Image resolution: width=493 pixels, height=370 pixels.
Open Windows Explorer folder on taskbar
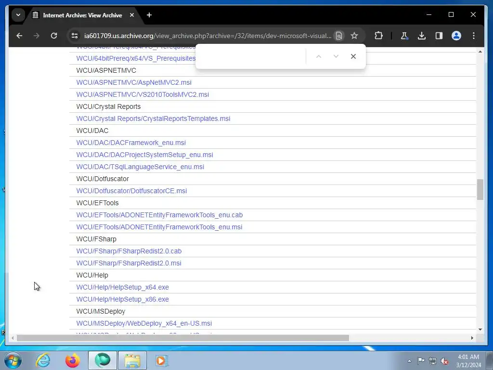[132, 360]
